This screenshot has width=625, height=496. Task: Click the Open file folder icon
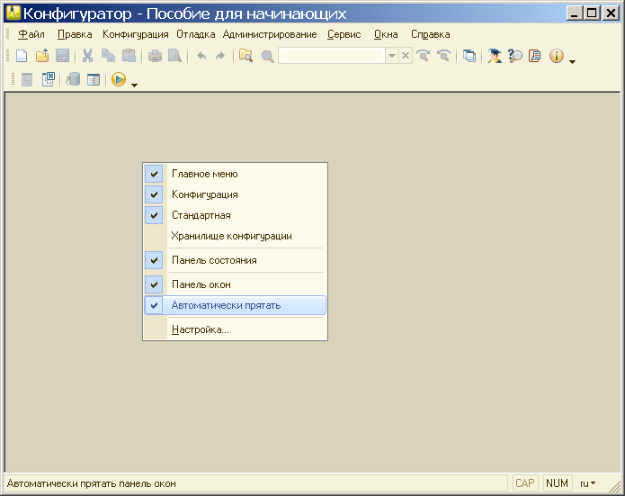pyautogui.click(x=42, y=56)
